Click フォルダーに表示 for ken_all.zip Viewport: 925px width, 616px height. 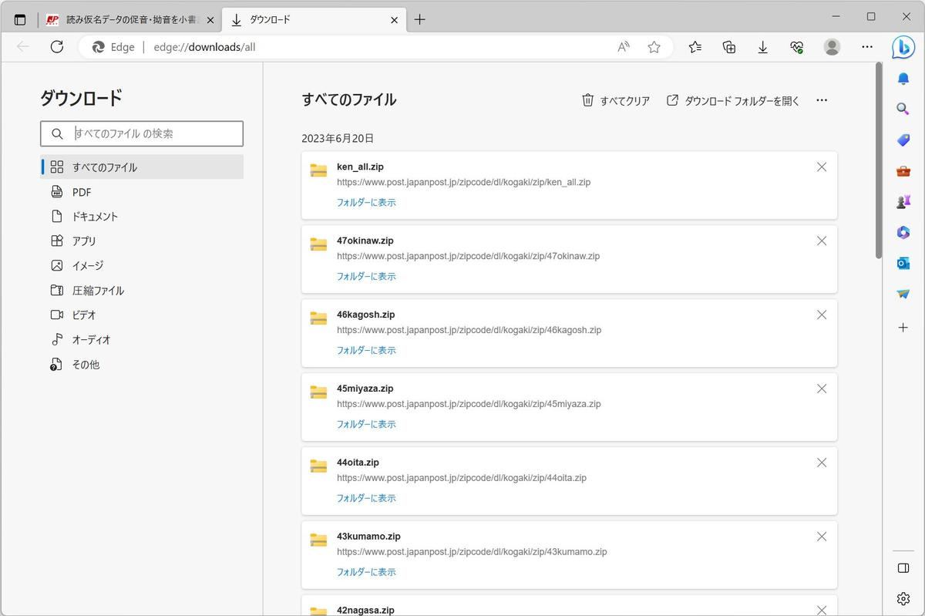point(366,203)
